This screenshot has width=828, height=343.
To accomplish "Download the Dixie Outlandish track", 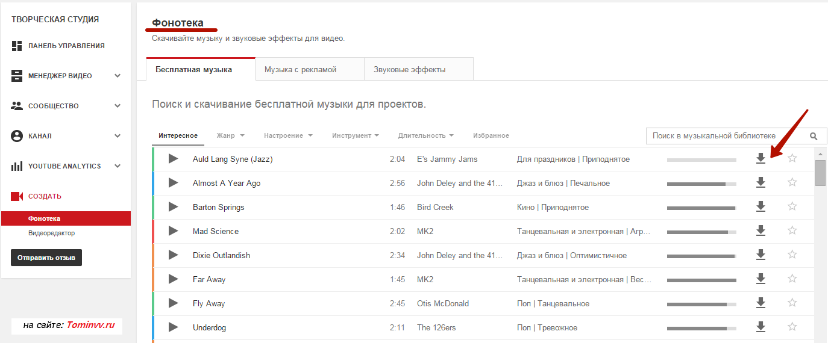I will coord(761,255).
